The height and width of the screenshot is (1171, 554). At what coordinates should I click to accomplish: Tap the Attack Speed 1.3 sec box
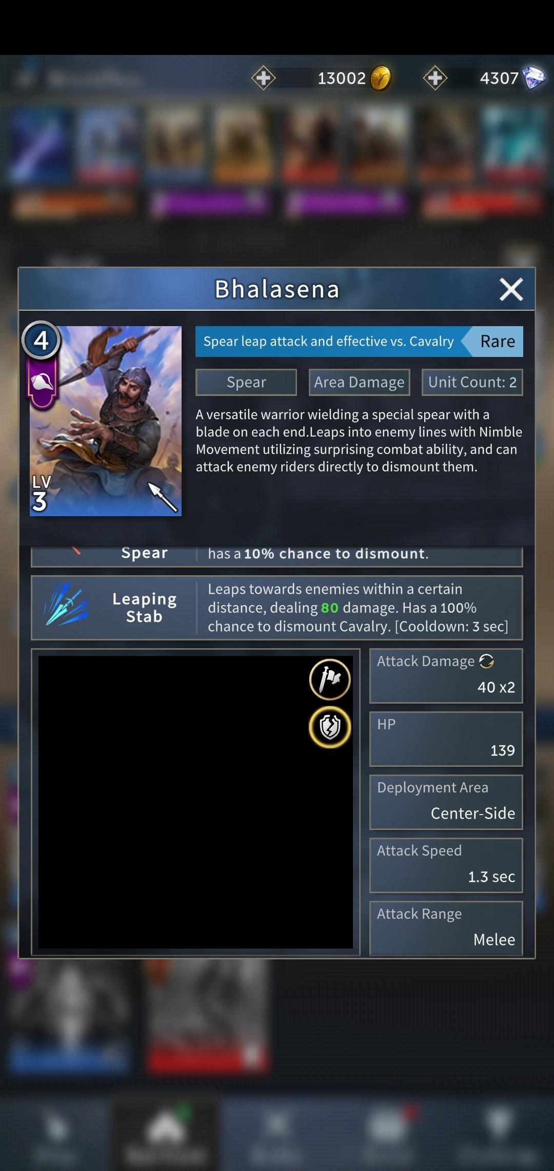pos(446,865)
